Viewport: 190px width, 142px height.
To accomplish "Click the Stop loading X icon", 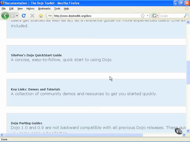I will coord(32,15).
